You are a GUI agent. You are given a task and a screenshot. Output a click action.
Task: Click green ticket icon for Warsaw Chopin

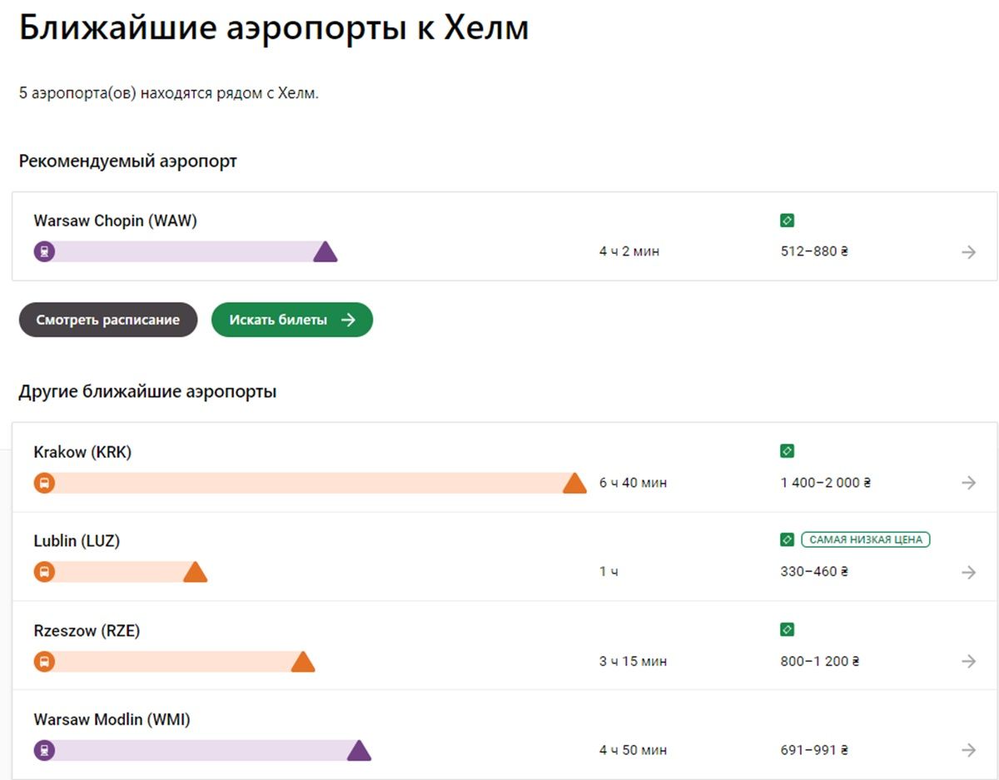(787, 221)
